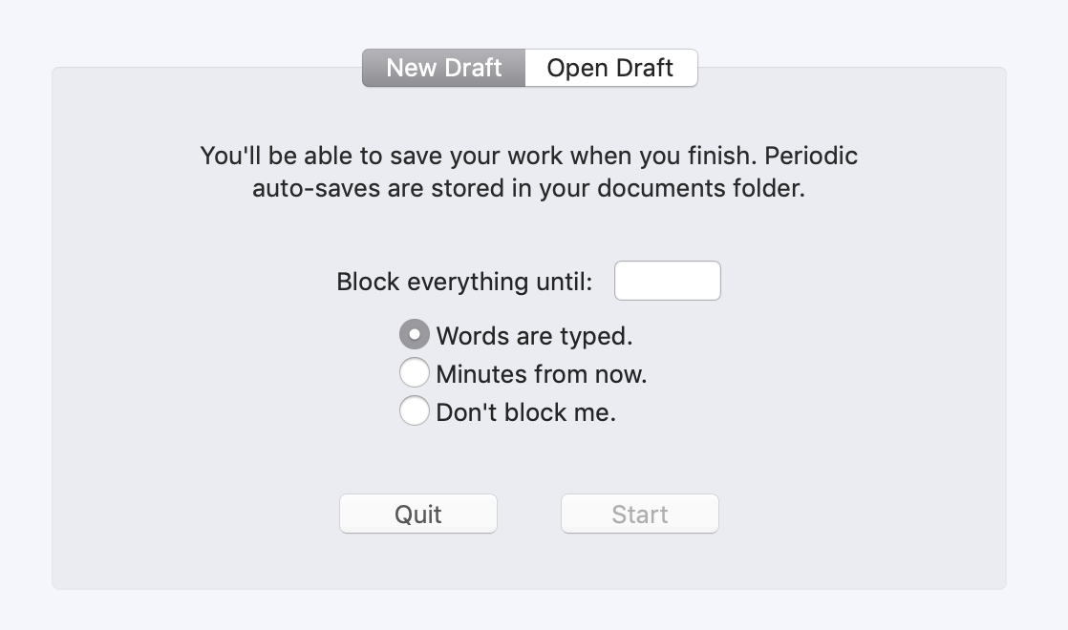The height and width of the screenshot is (630, 1068).
Task: Enable the "Don't block me" radio circle
Action: click(x=414, y=411)
